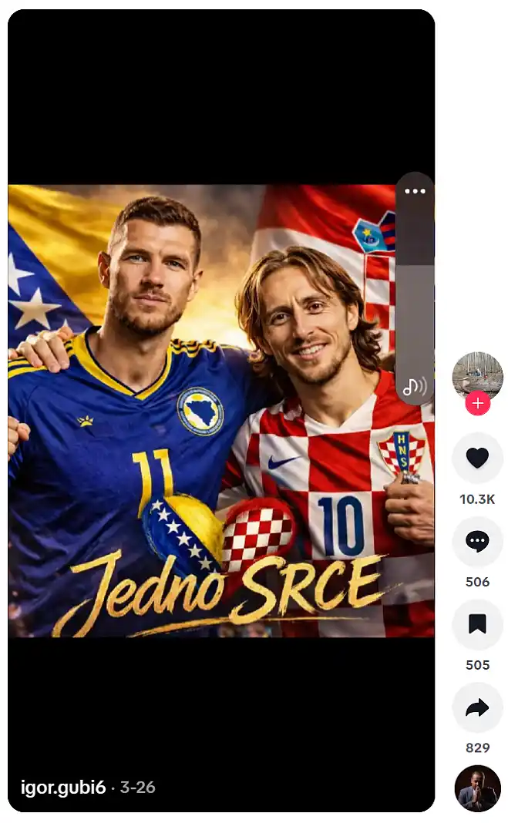Screen dimensions: 508x823
Task: Mute the video with the sound icon
Action: point(415,388)
